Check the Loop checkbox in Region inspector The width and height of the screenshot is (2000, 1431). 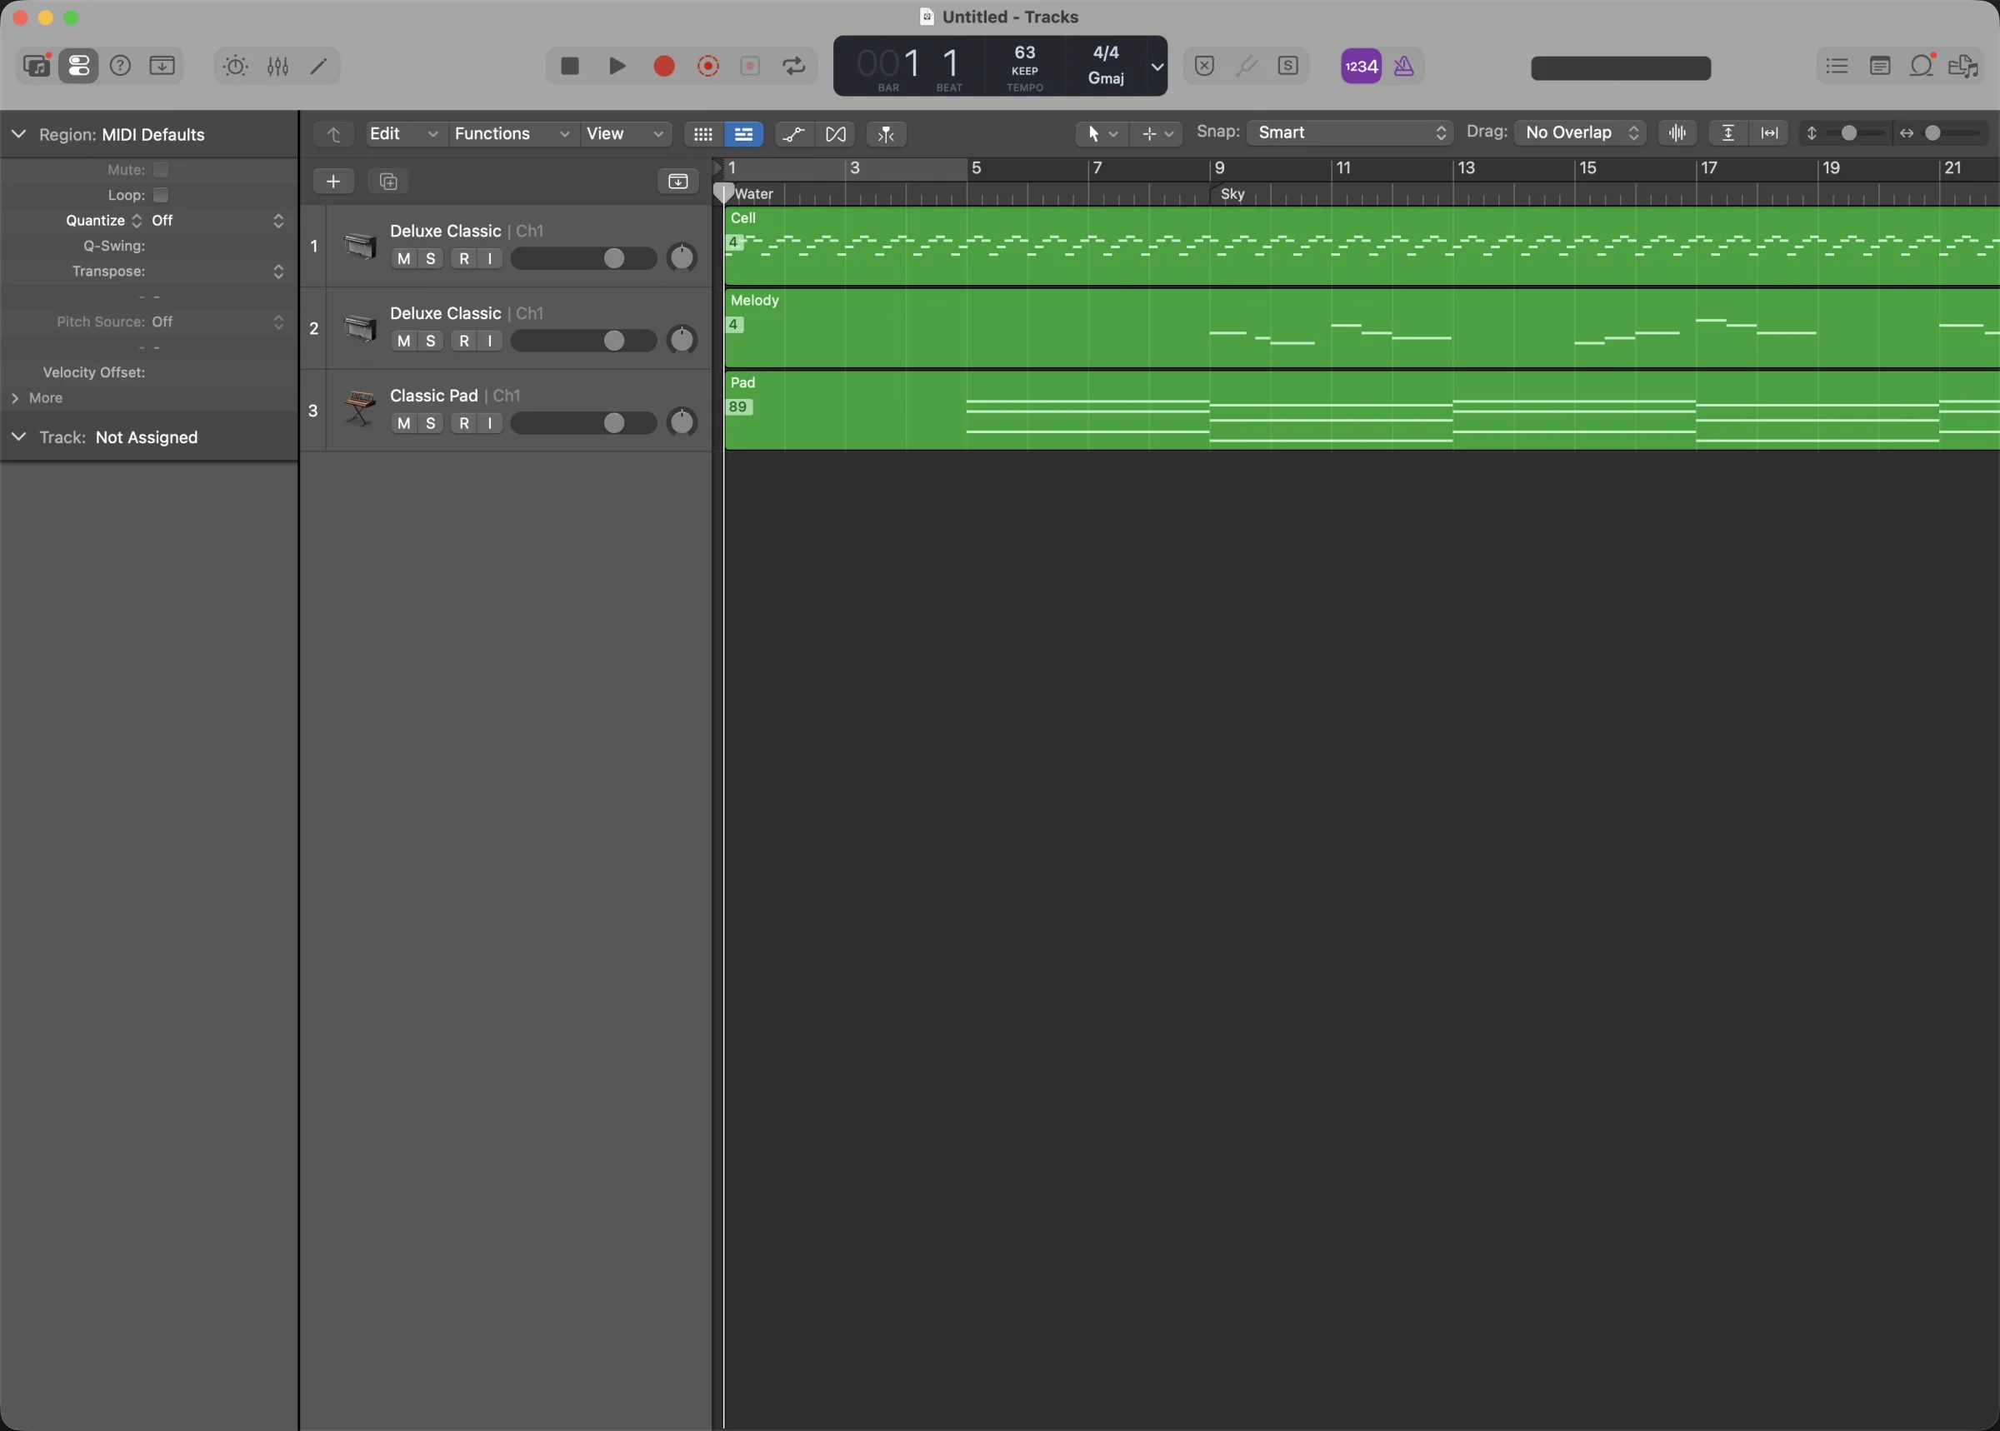tap(161, 195)
